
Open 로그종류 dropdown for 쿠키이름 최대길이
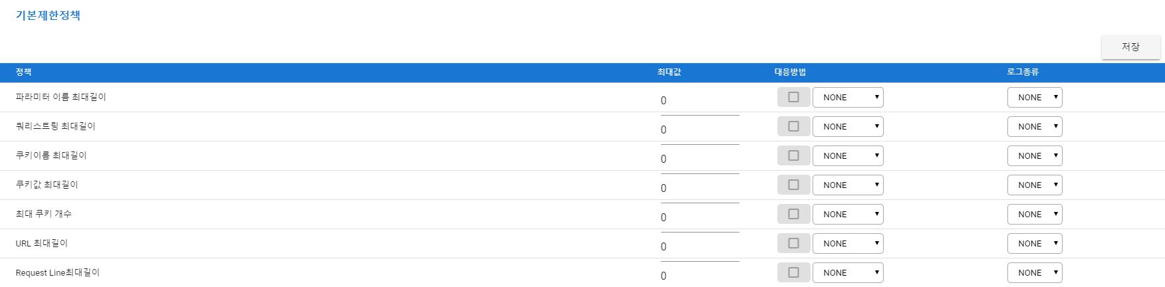pos(1035,156)
